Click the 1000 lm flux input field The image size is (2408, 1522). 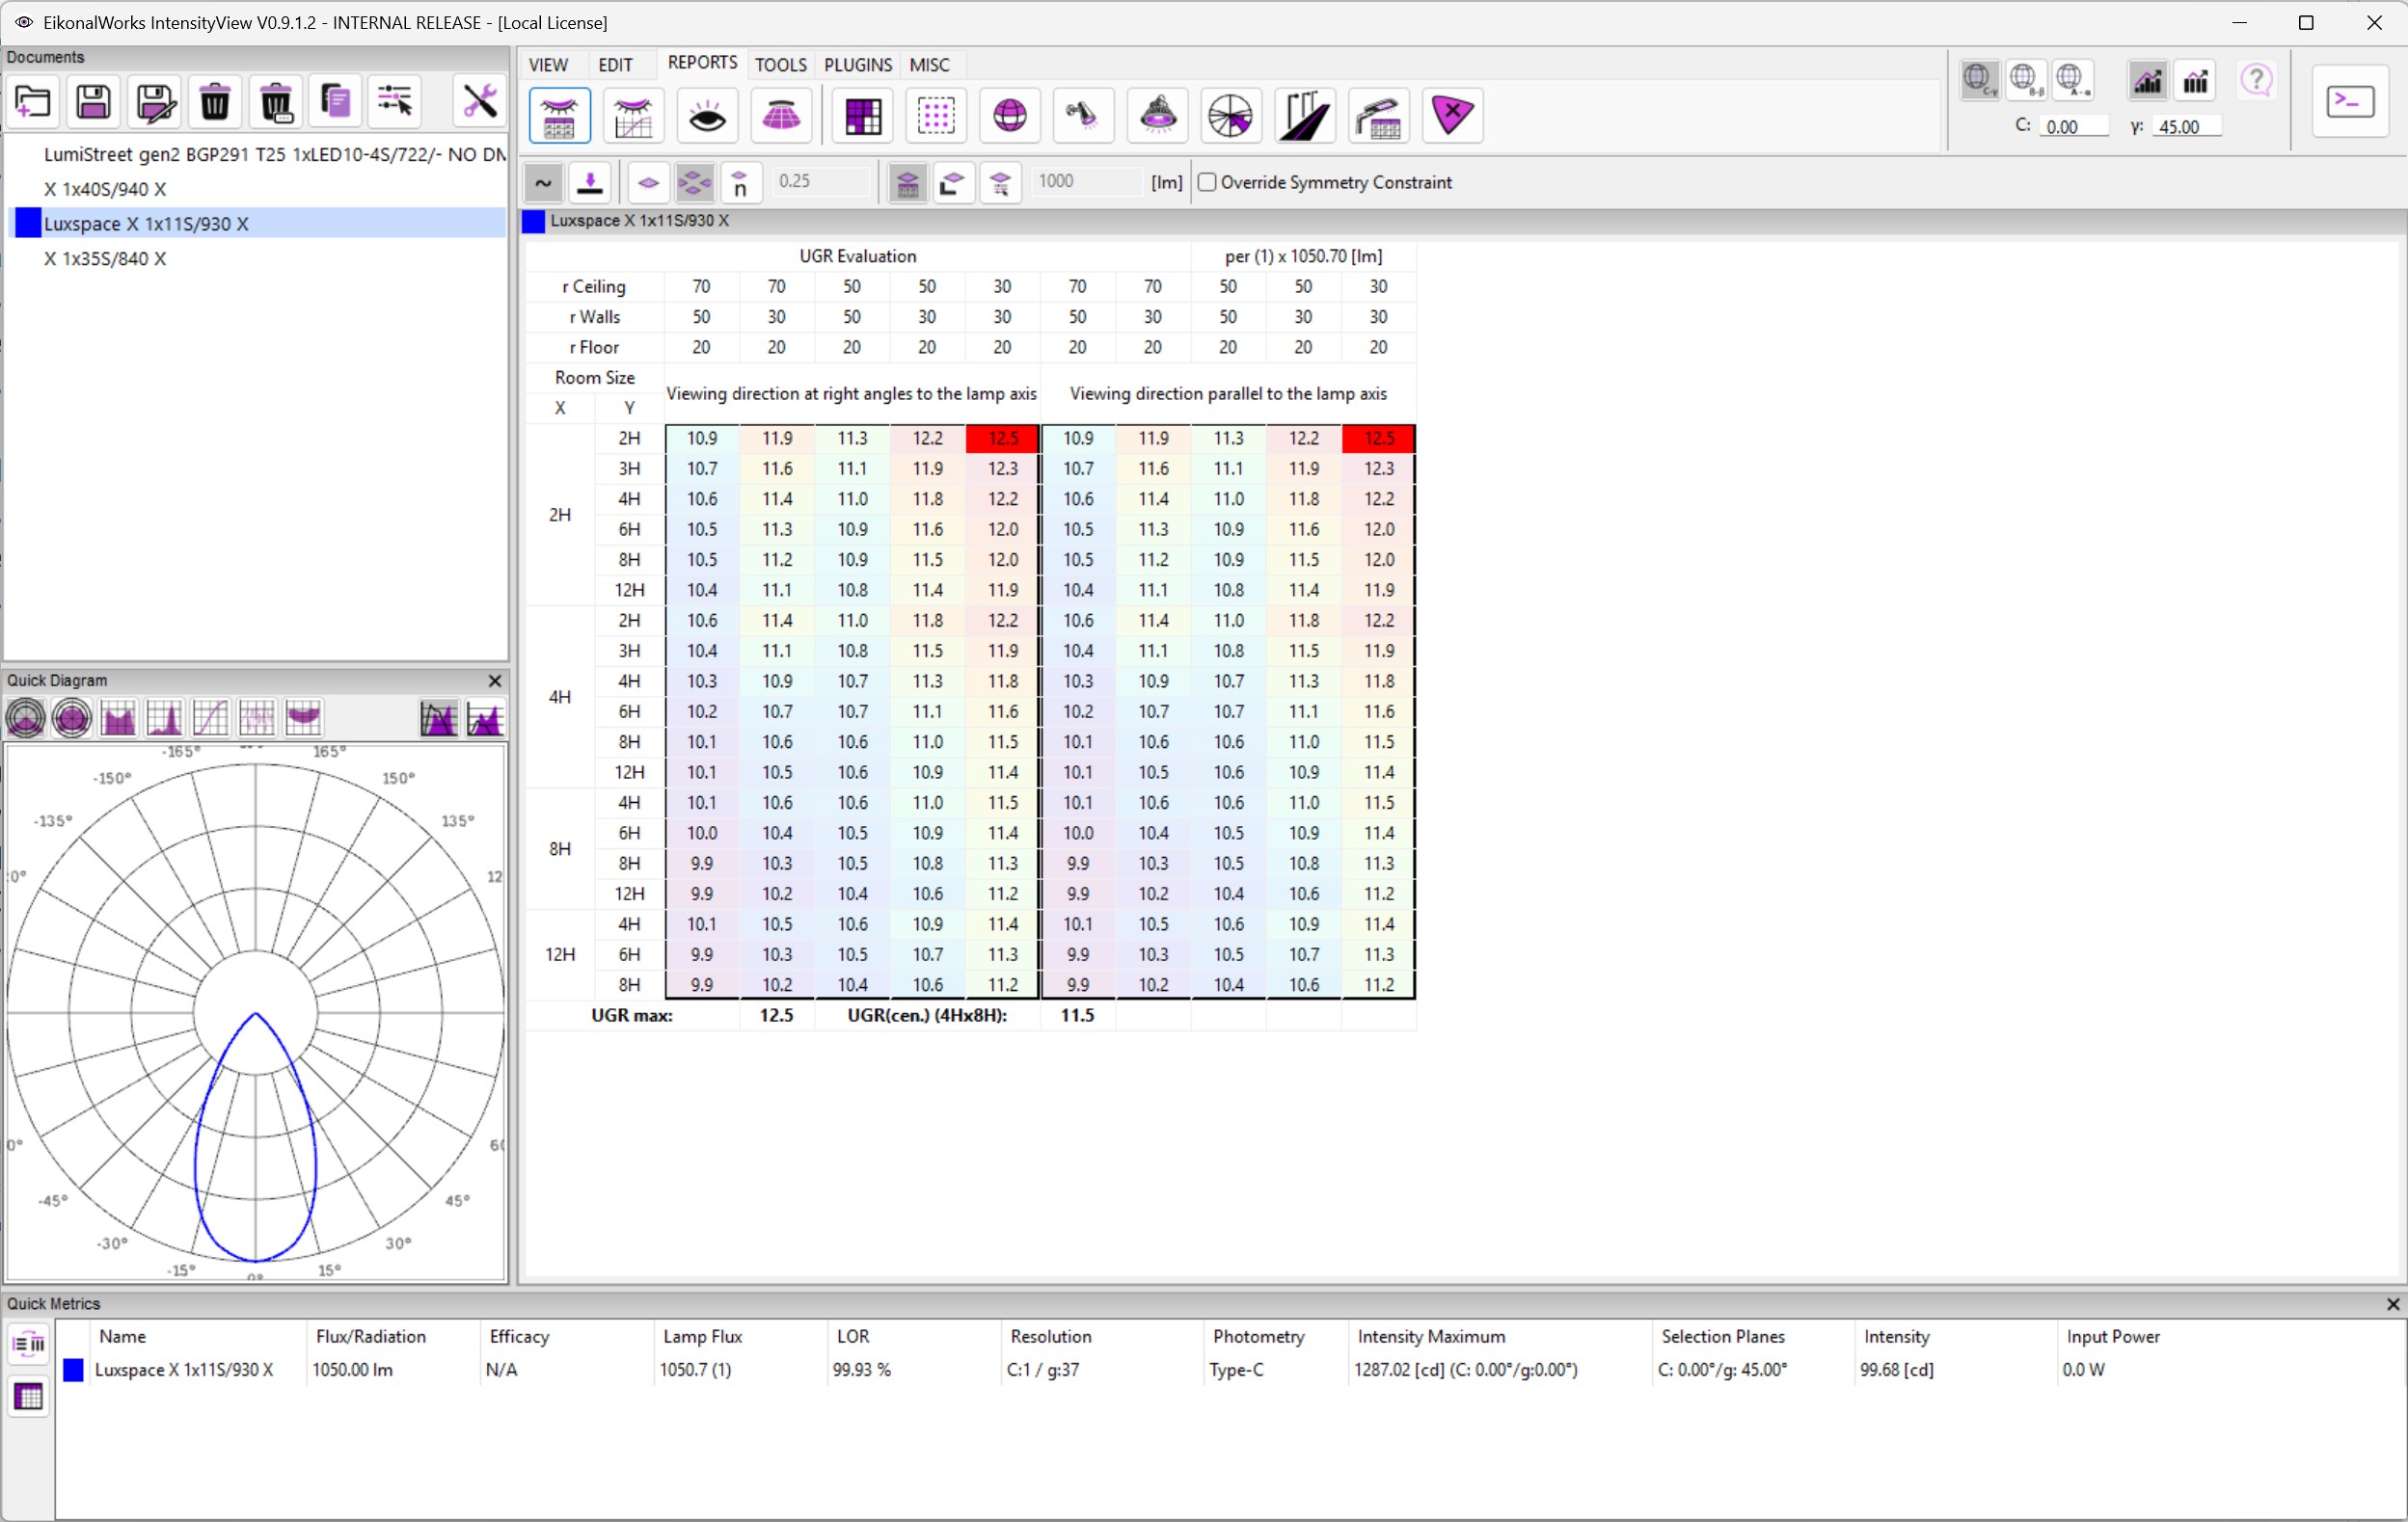tap(1086, 182)
